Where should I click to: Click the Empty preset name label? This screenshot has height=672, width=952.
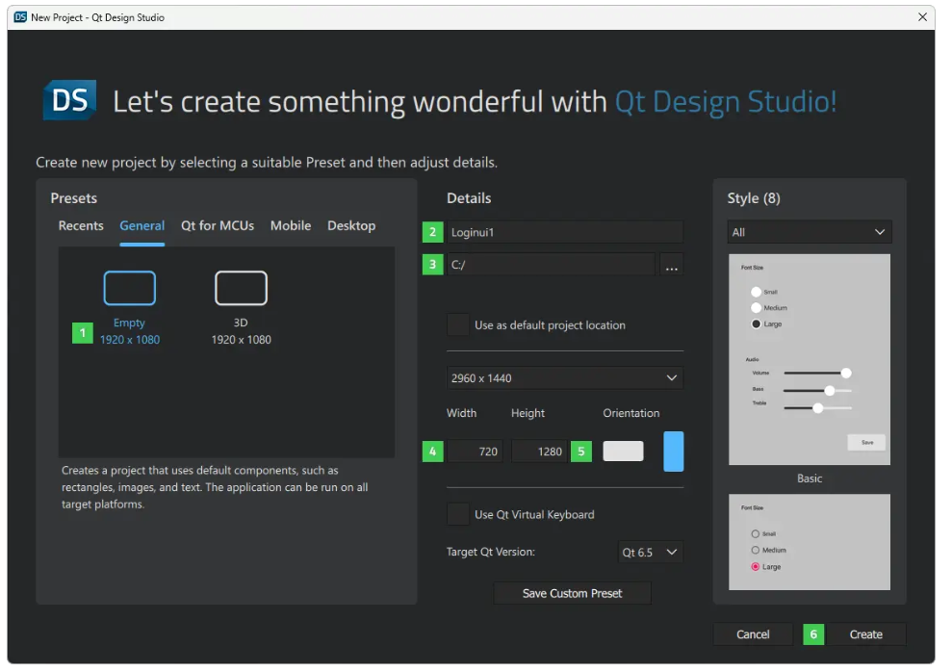(x=129, y=323)
